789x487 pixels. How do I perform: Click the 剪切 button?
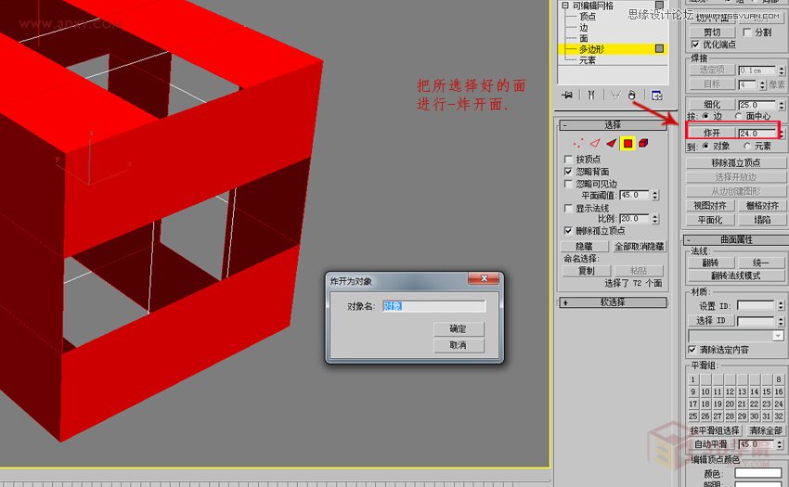pos(712,32)
